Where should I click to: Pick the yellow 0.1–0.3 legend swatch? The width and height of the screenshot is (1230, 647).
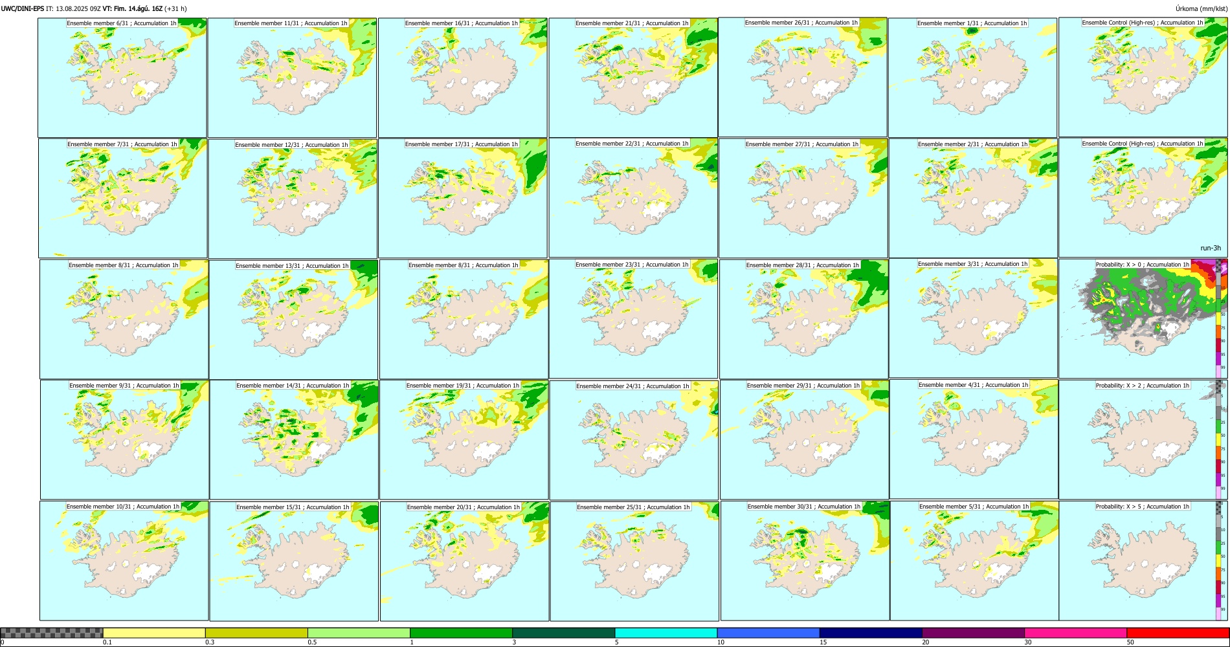[154, 633]
